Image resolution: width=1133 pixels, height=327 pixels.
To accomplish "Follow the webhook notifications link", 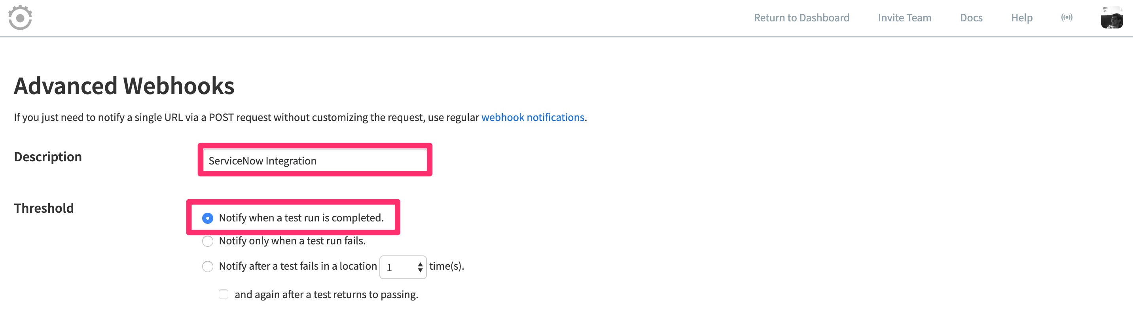I will pyautogui.click(x=532, y=117).
